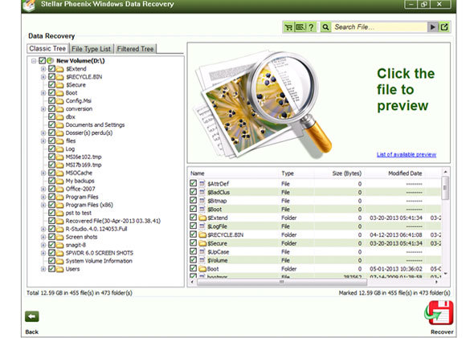Click the Boot folder icon in tree
Image resolution: width=474 pixels, height=338 pixels.
point(60,93)
